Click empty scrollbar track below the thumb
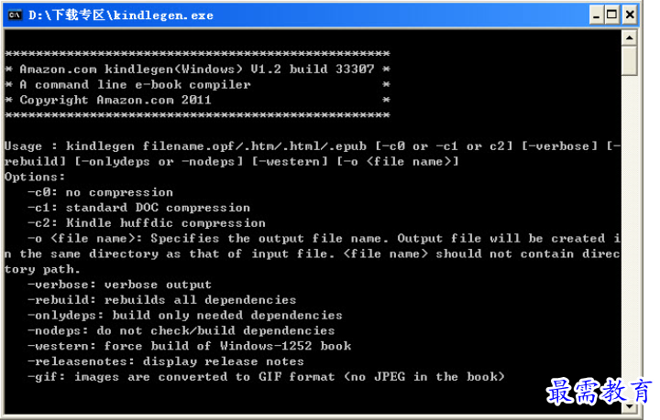This screenshot has height=420, width=660. [x=629, y=235]
